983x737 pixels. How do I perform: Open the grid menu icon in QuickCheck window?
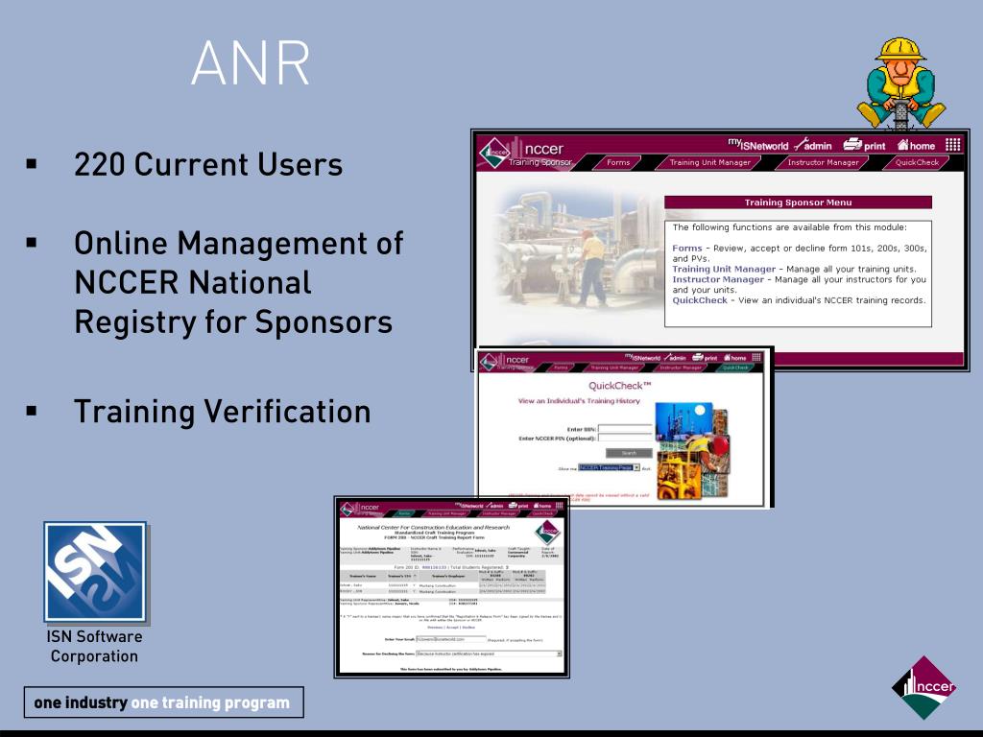pyautogui.click(x=756, y=357)
